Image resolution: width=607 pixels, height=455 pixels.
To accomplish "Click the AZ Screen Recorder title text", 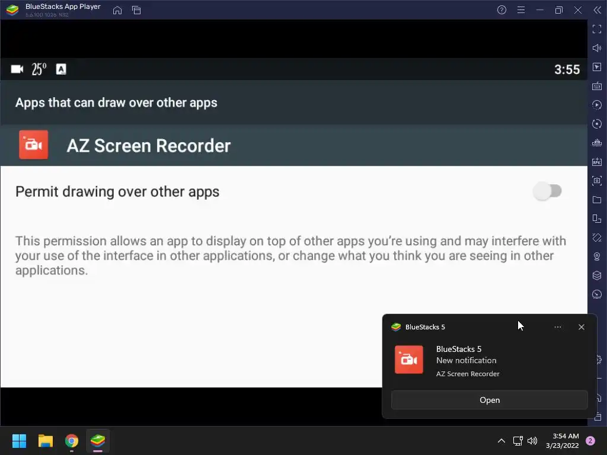I will (149, 146).
